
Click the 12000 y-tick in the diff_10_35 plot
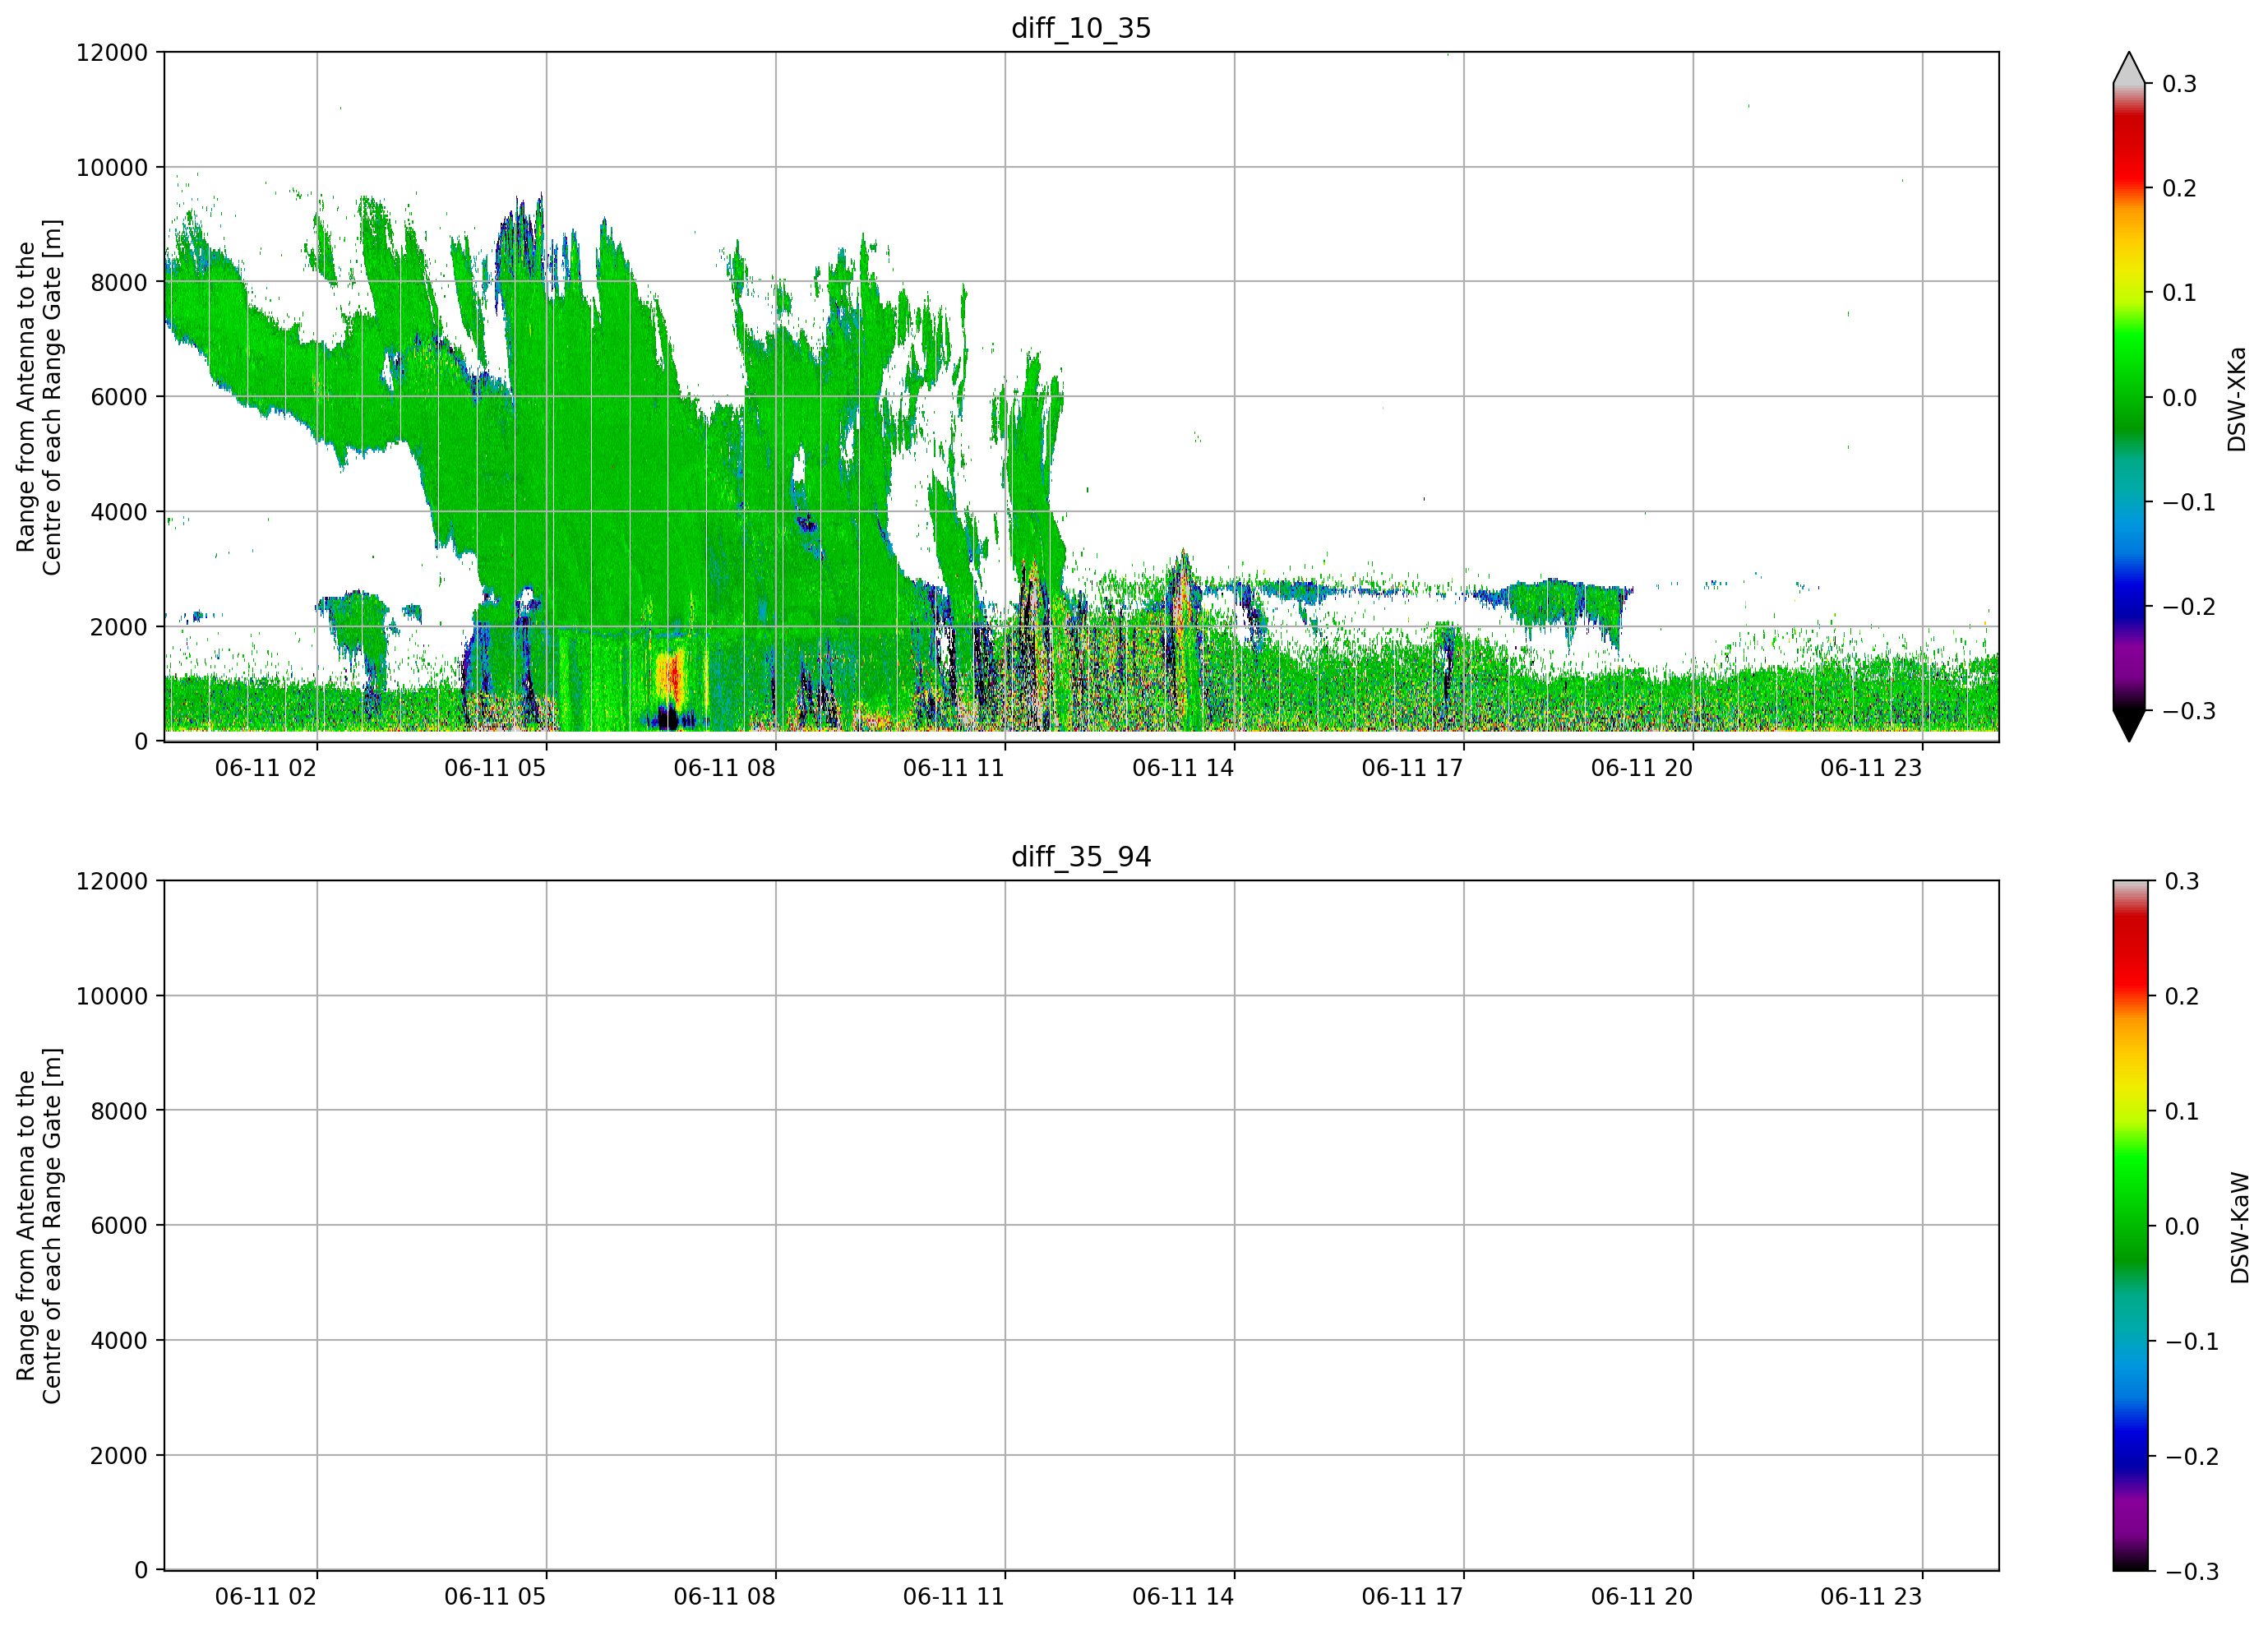click(112, 52)
